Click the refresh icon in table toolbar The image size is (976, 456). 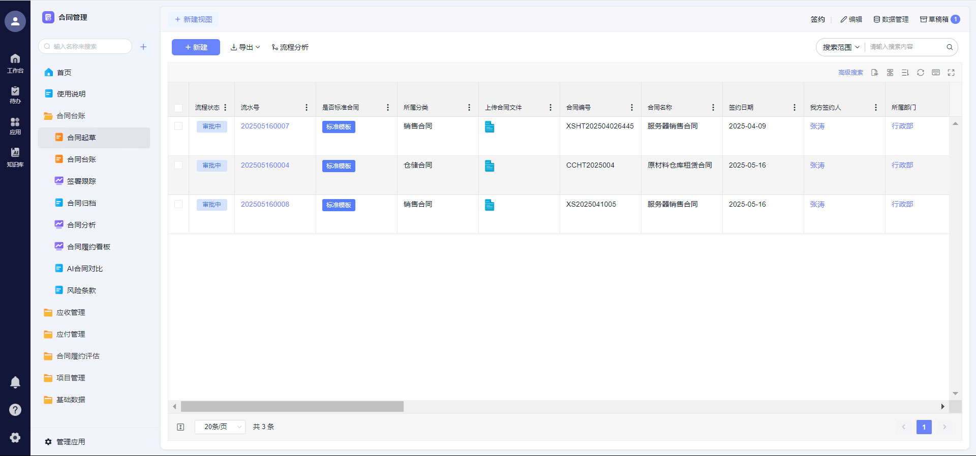tap(920, 73)
